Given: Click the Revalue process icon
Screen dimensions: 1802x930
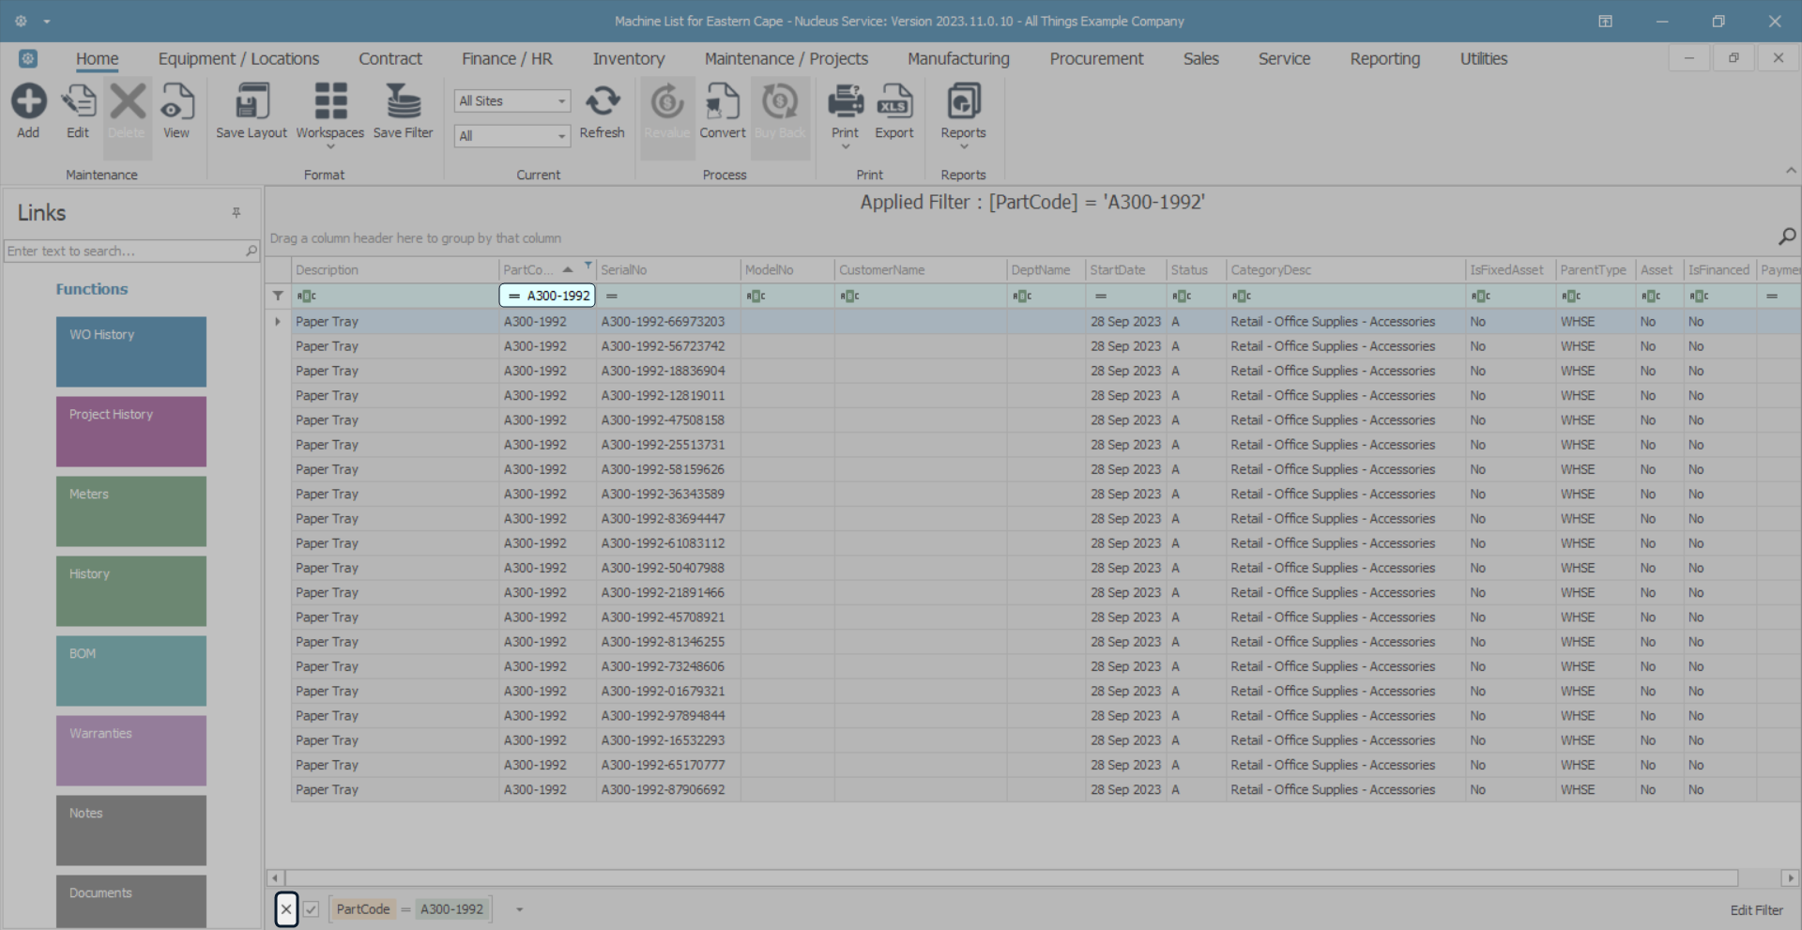Looking at the screenshot, I should (x=667, y=101).
